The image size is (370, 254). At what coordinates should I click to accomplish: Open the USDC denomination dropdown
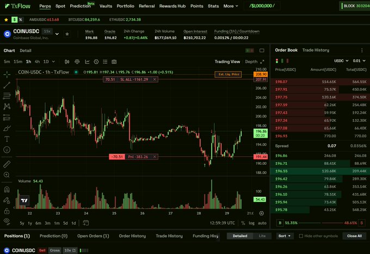[341, 61]
